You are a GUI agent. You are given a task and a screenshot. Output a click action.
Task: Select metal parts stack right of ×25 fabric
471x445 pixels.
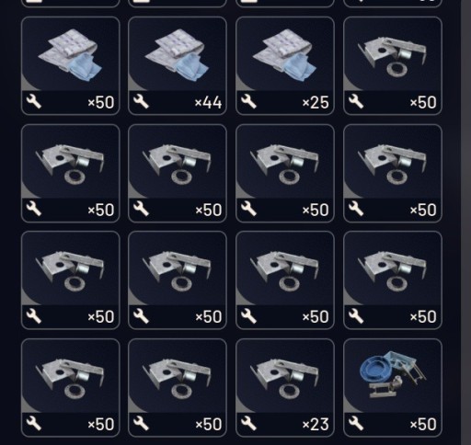tap(393, 66)
